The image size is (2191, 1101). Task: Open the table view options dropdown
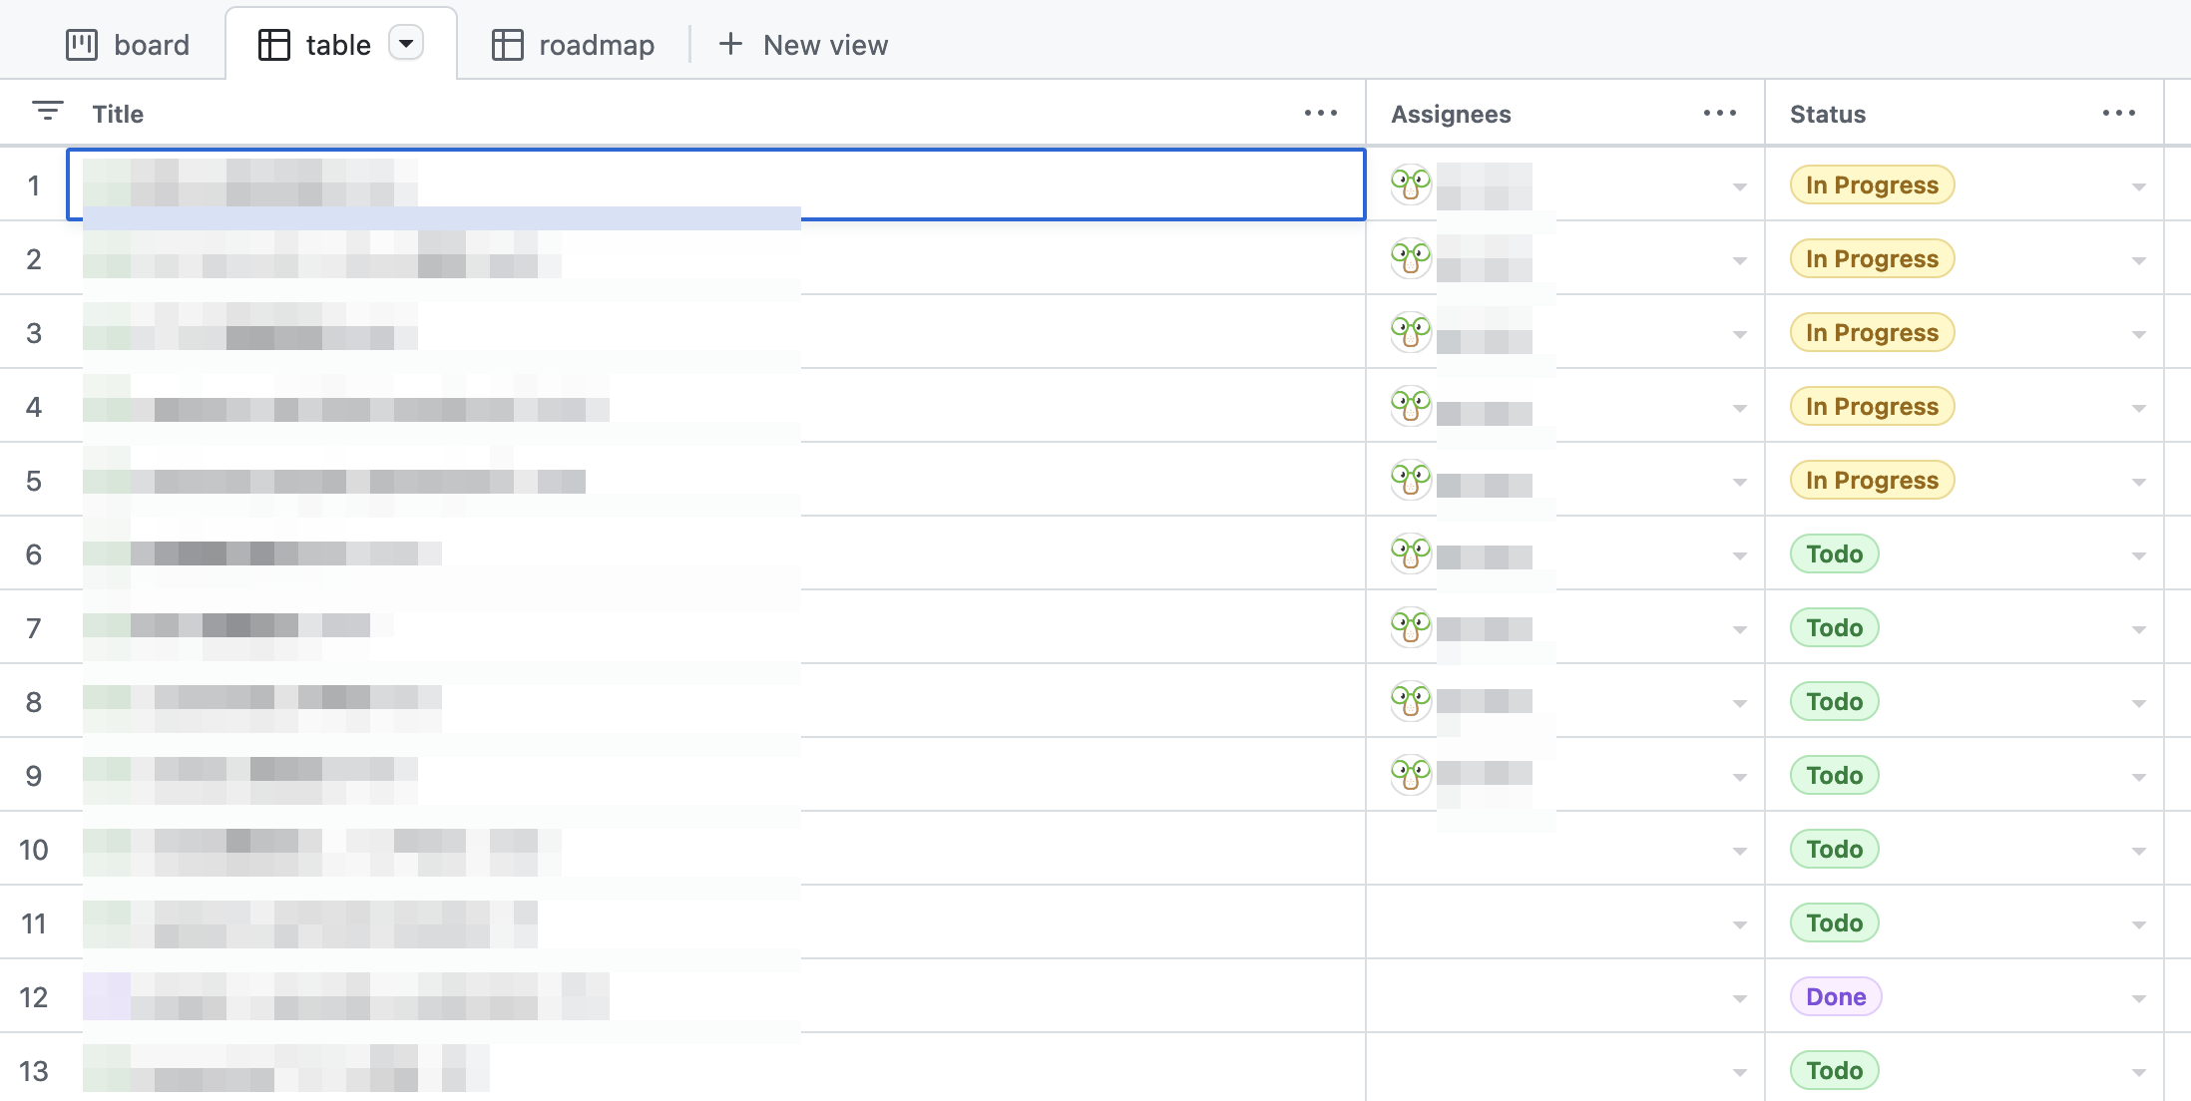coord(406,45)
